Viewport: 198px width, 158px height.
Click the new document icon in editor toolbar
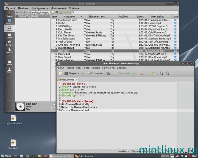pyautogui.click(x=60, y=73)
